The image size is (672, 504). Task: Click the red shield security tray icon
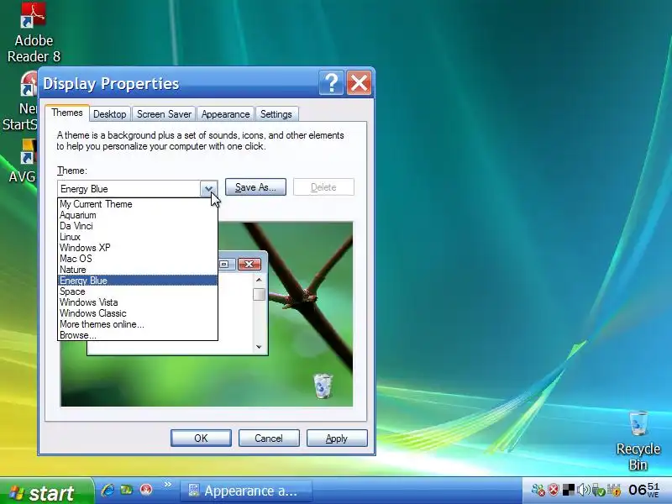pos(554,490)
